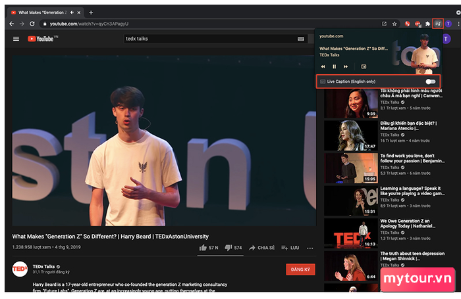Screen dimensions: 461x299
Task: Enable the Live Caption toggle
Action: (x=431, y=81)
